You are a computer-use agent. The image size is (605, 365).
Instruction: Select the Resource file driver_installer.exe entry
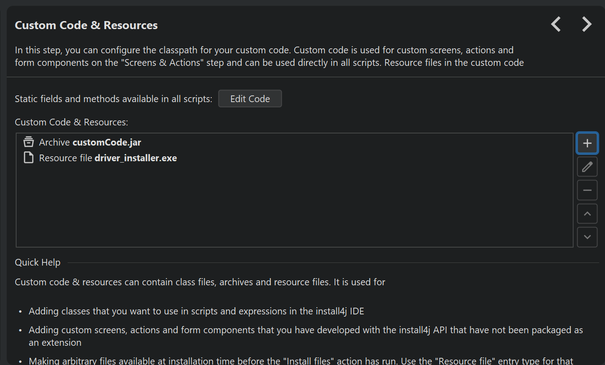108,158
